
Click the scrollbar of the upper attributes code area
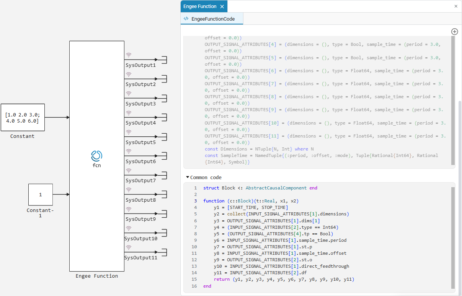click(453, 101)
